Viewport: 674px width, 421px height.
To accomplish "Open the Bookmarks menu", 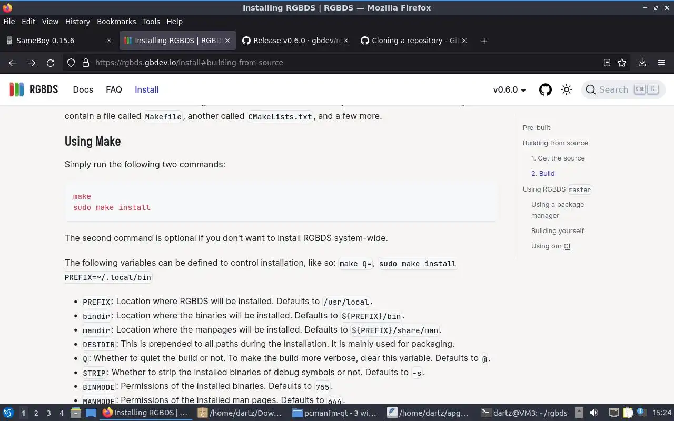I will coord(116,22).
